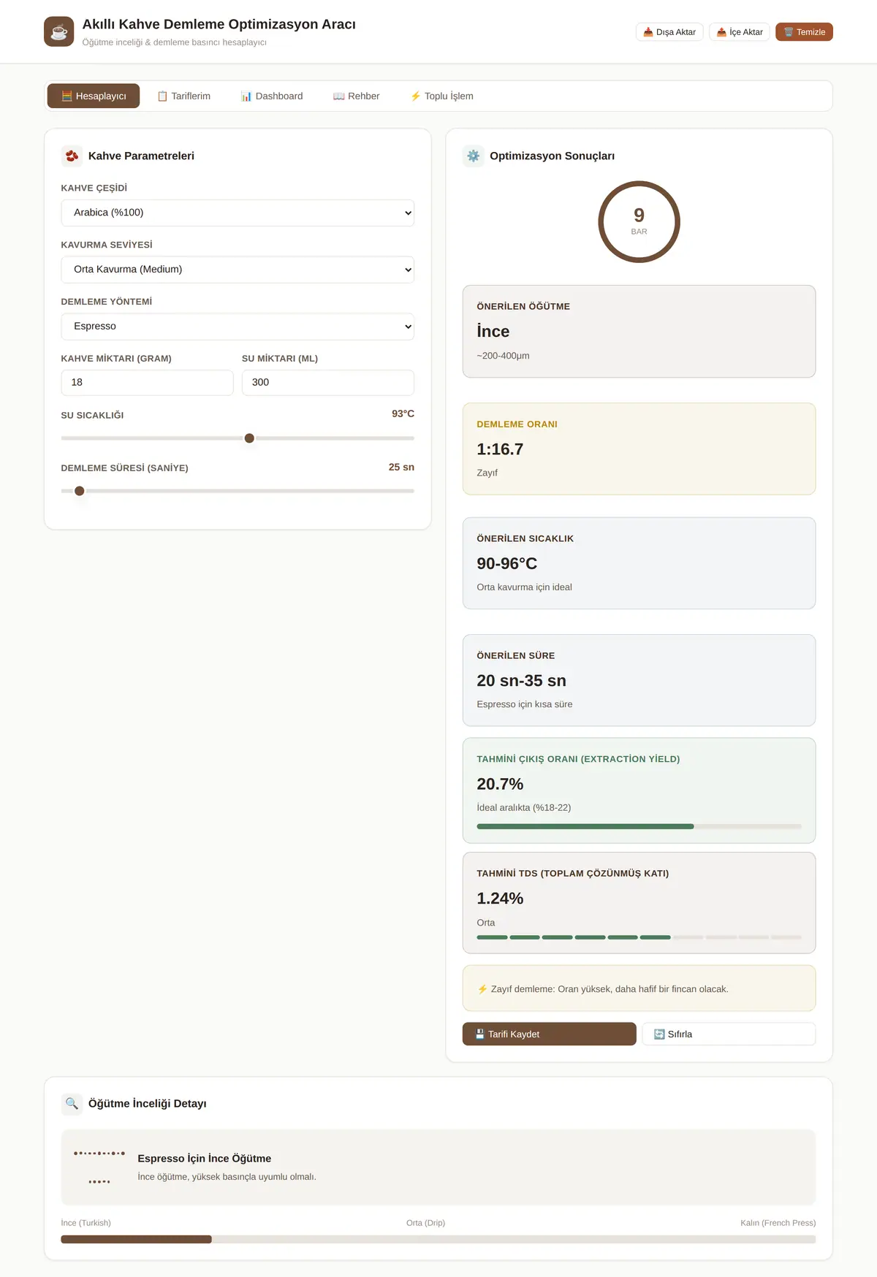Click the 25 sn brew time readout
Viewport: 877px width, 1277px height.
[401, 467]
